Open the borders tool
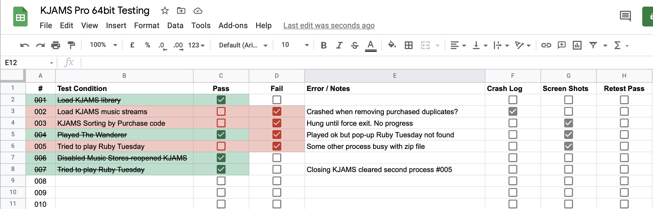 [408, 45]
